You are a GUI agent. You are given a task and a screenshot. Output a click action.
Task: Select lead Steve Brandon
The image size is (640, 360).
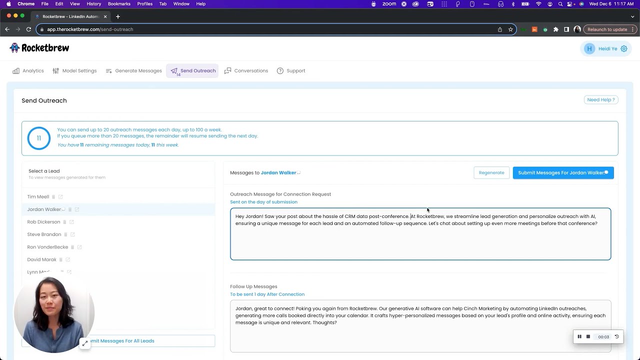coord(44,234)
